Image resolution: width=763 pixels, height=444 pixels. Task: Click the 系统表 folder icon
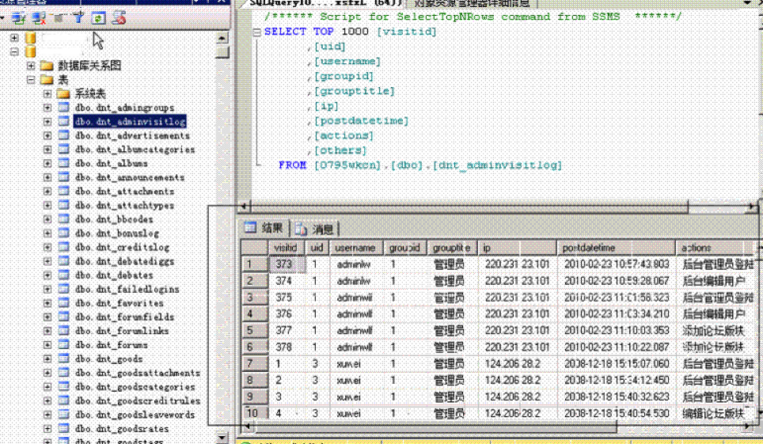(63, 93)
